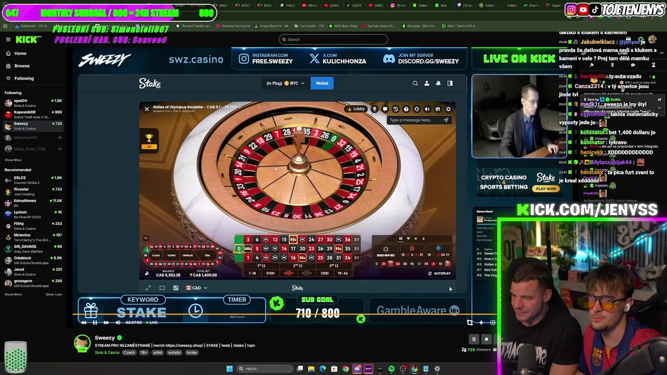This screenshot has width=667, height=375.
Task: Open ESLCS recommended channel
Action: pyautogui.click(x=32, y=180)
